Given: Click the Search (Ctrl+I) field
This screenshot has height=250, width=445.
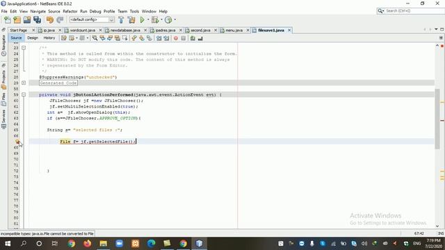Looking at the screenshot, I should click(411, 11).
